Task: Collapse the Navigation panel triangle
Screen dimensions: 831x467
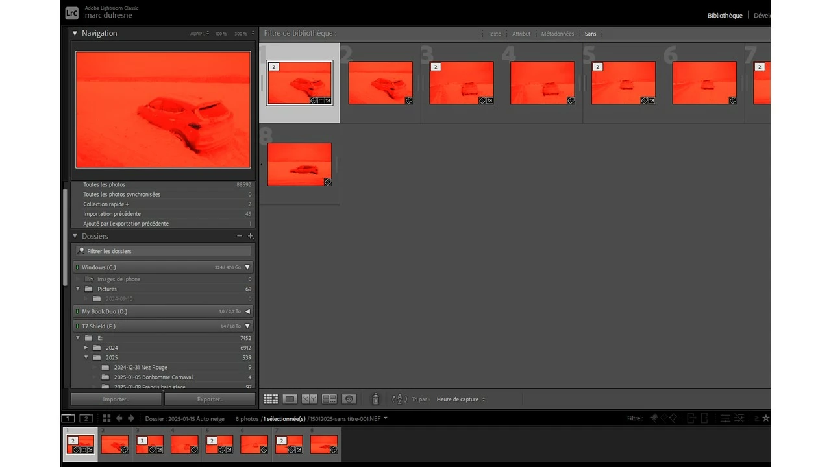Action: [75, 33]
